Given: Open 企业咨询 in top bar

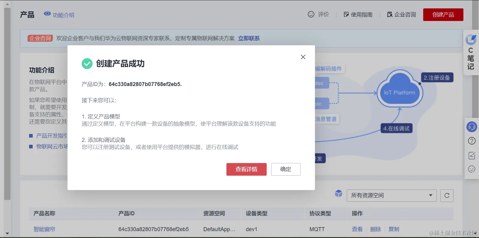Looking at the screenshot, I should [401, 15].
